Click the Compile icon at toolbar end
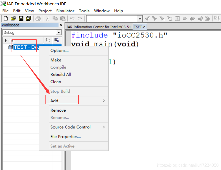The height and width of the screenshot is (170, 221). (217, 18)
